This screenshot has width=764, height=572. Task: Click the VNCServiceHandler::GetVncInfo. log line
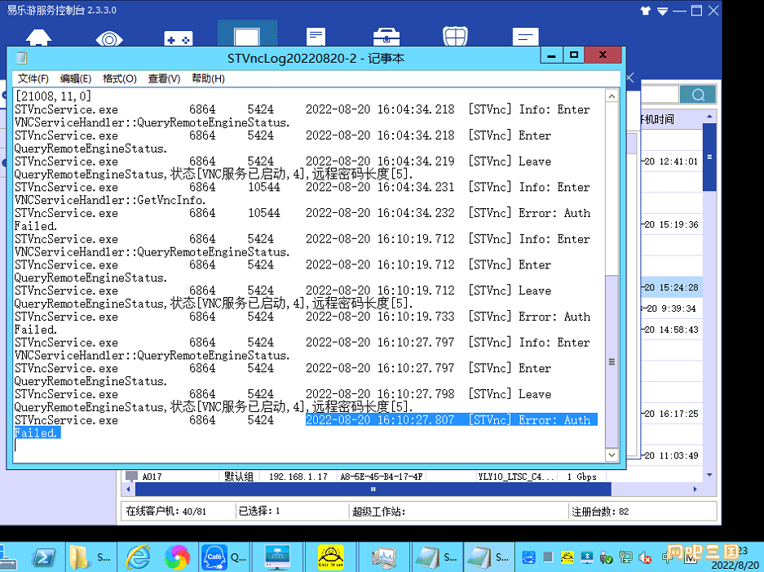pyautogui.click(x=110, y=200)
